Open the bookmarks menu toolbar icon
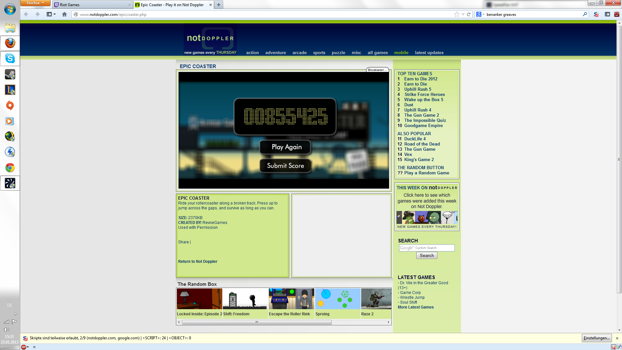This screenshot has width=622, height=350. (607, 14)
